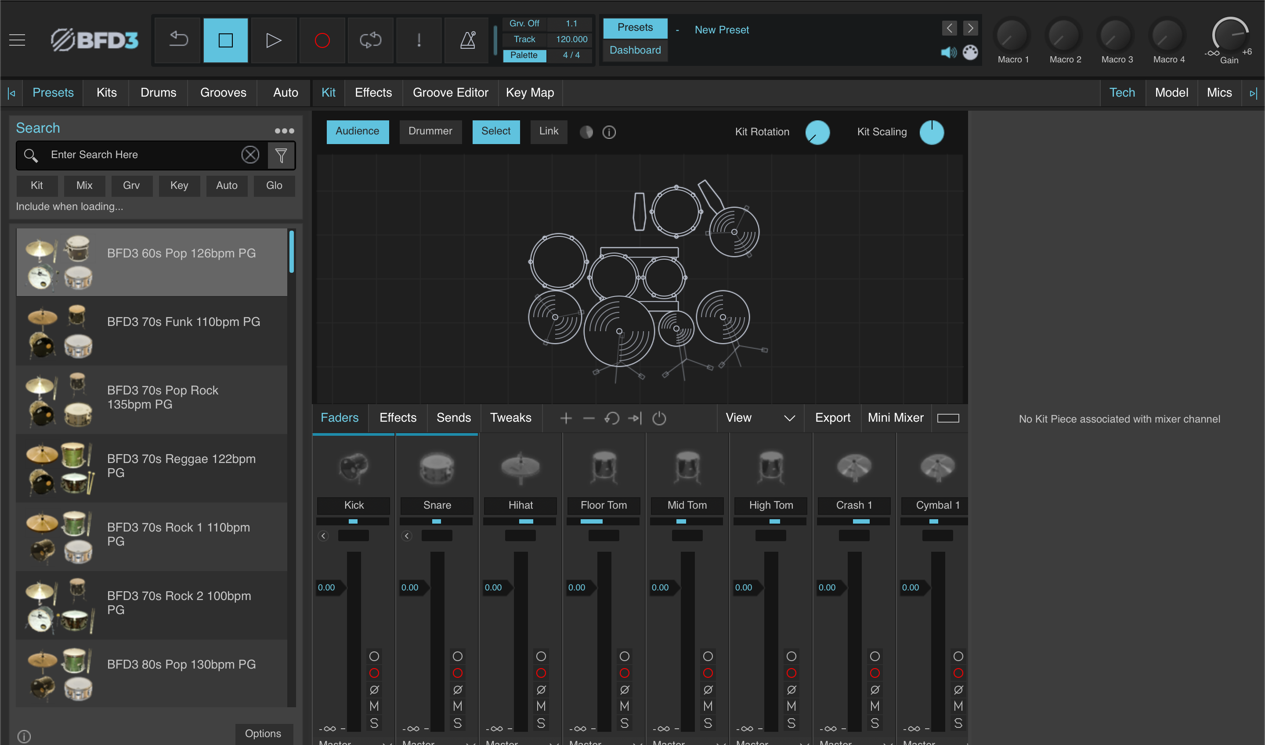The height and width of the screenshot is (745, 1265).
Task: Click the mixer size rectangle icon
Action: pyautogui.click(x=948, y=418)
